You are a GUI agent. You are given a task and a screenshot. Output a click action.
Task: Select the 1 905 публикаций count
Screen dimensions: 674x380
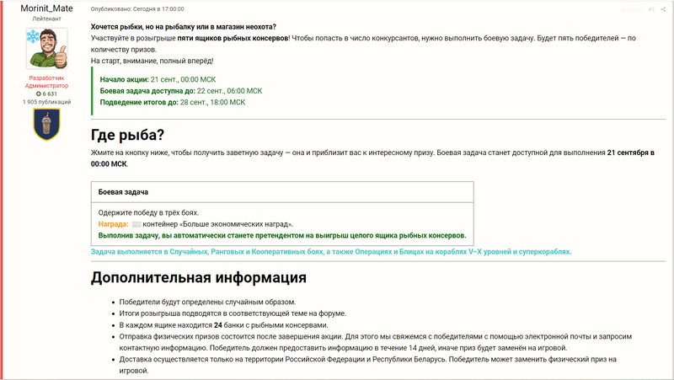46,102
